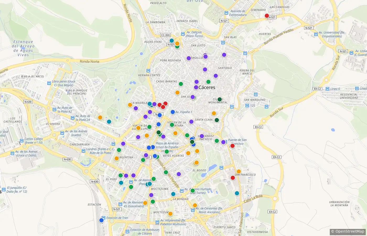
Task: Open the El Junquillo bus stop icon
Action: [4, 189]
